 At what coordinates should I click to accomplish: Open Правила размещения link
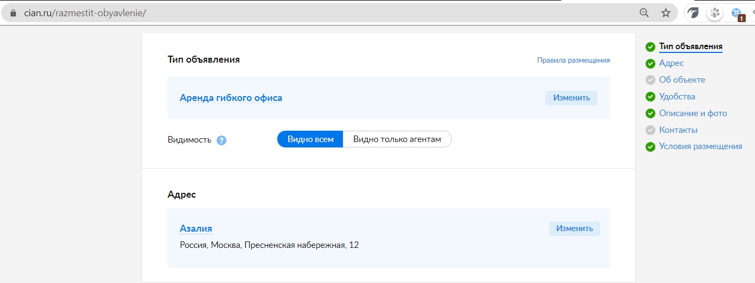[573, 60]
